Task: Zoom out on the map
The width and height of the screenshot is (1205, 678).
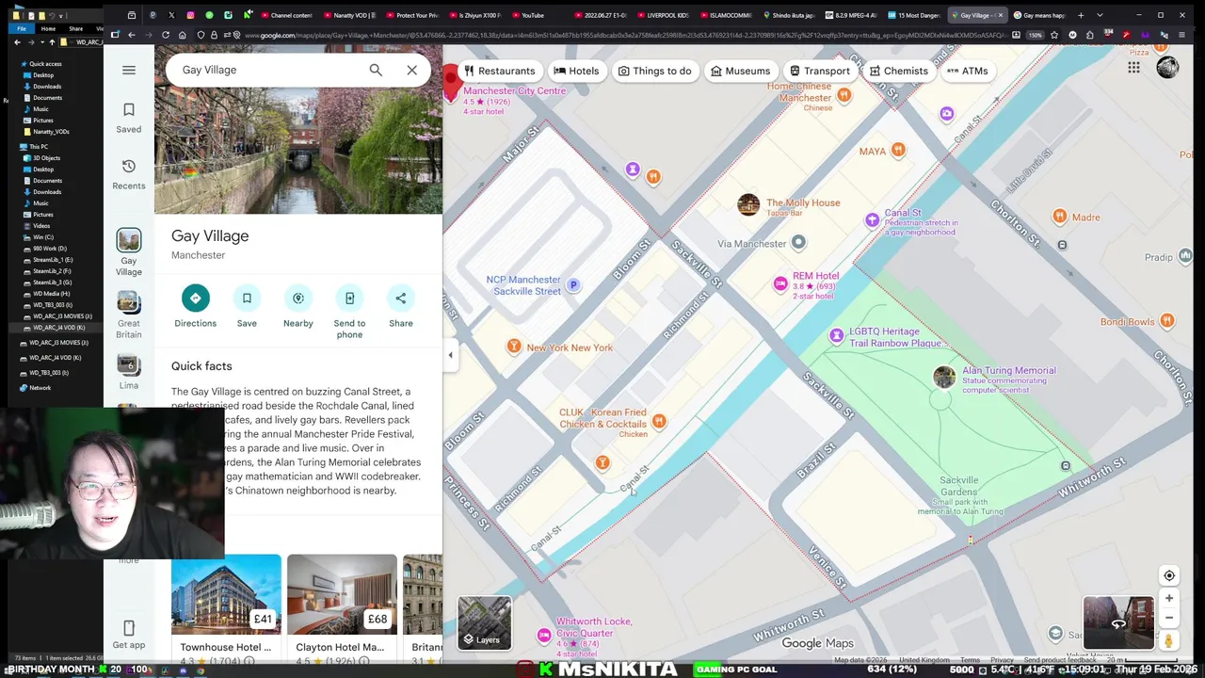Action: tap(1169, 618)
